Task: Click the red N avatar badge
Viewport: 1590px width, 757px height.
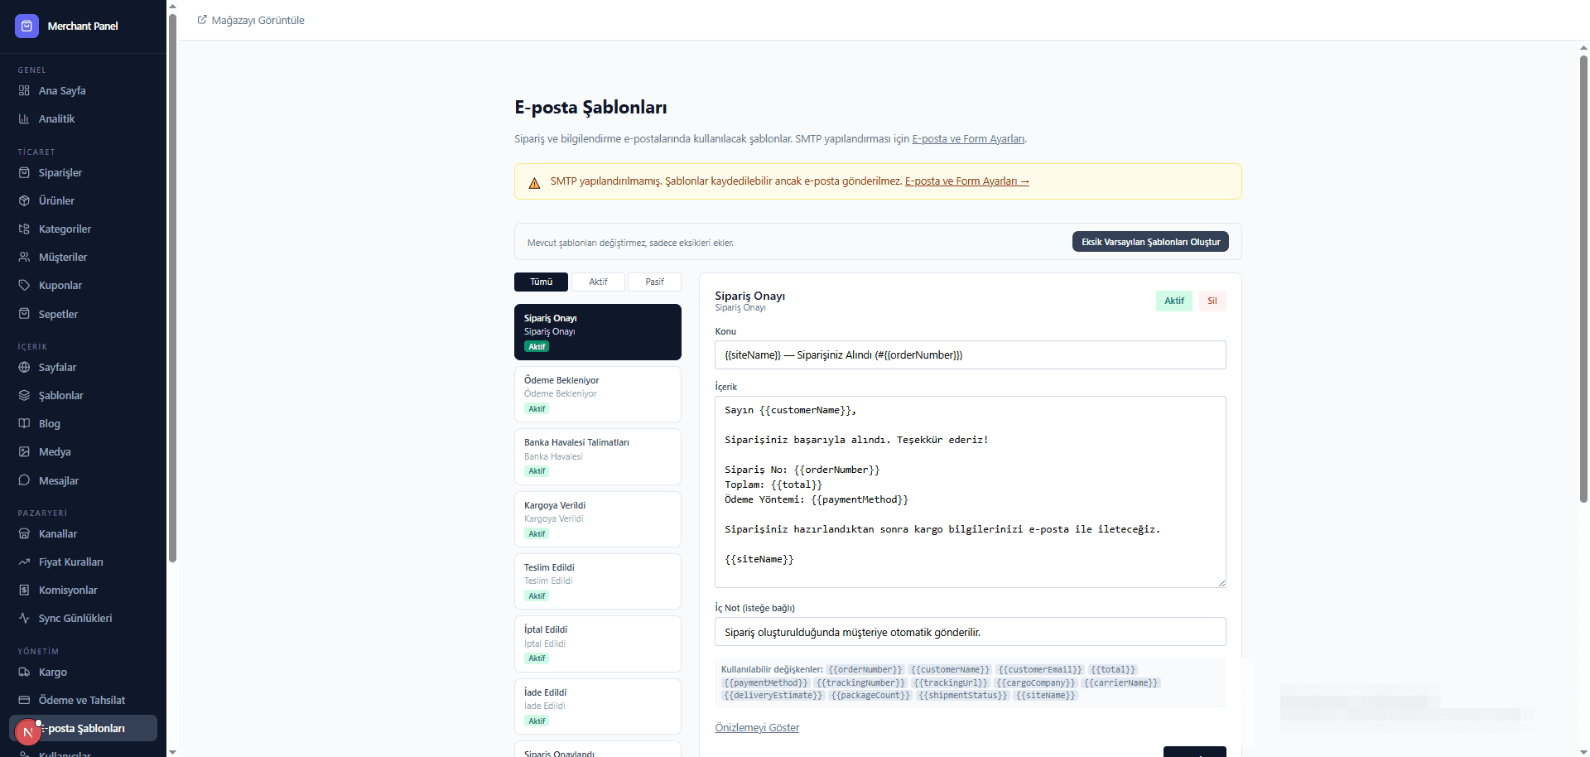Action: (x=28, y=732)
